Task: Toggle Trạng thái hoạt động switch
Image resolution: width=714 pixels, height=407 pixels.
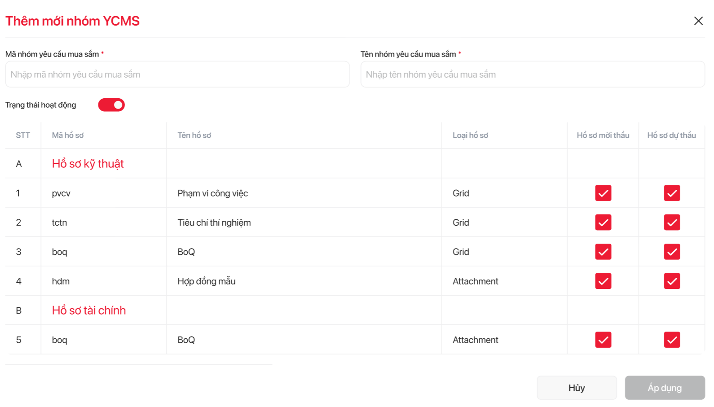Action: 111,105
